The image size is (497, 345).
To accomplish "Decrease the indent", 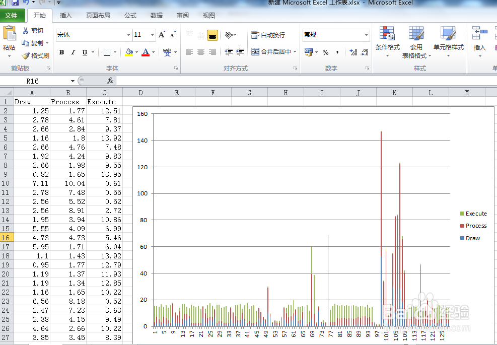I will (229, 52).
